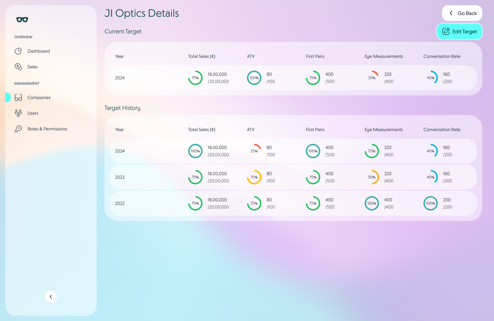The height and width of the screenshot is (321, 494).
Task: Click the Edit Target pencil icon
Action: 446,31
